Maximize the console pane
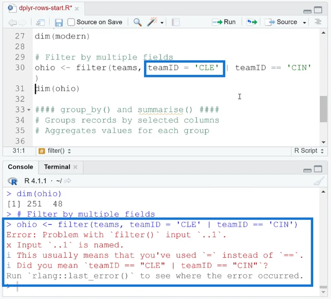 tap(318, 169)
